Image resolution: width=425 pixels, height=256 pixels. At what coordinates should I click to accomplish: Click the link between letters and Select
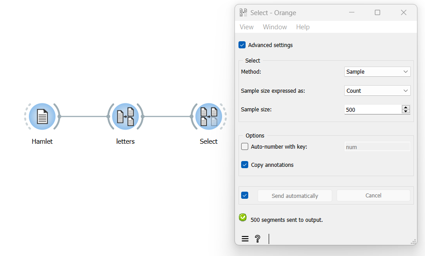click(167, 117)
